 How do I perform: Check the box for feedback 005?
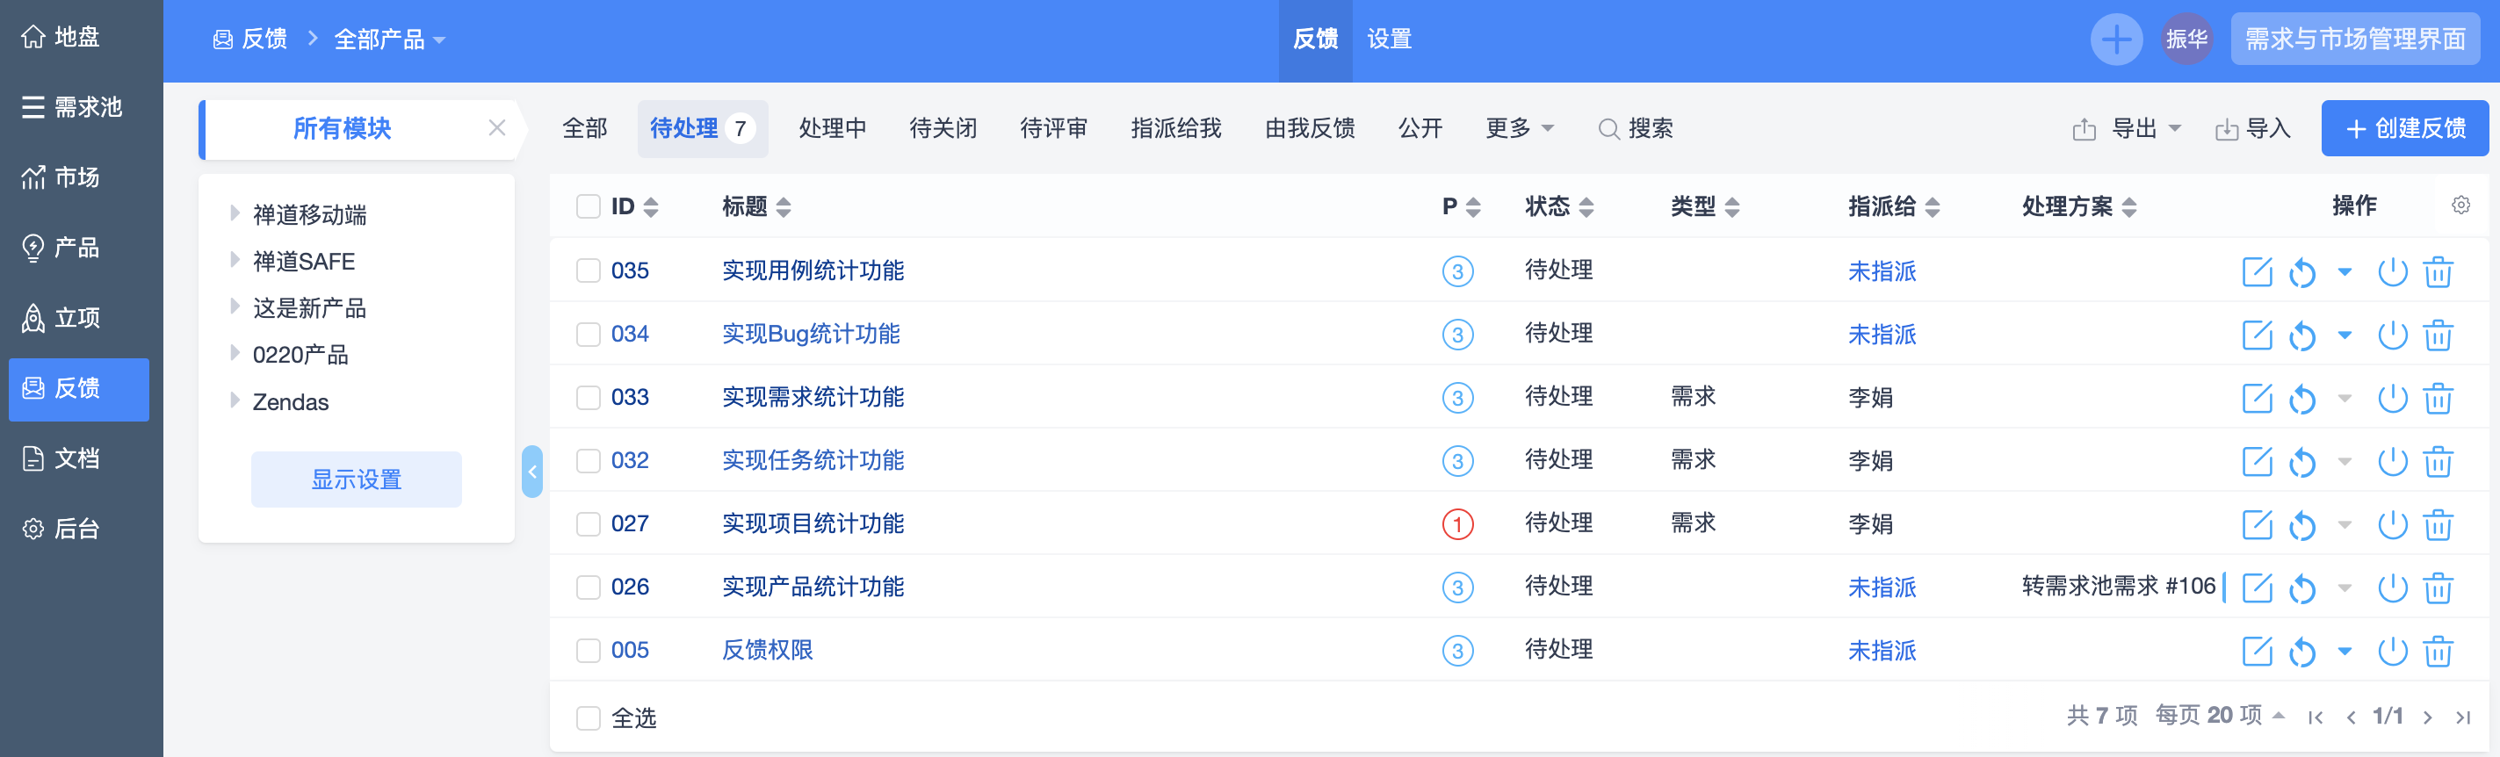589,650
